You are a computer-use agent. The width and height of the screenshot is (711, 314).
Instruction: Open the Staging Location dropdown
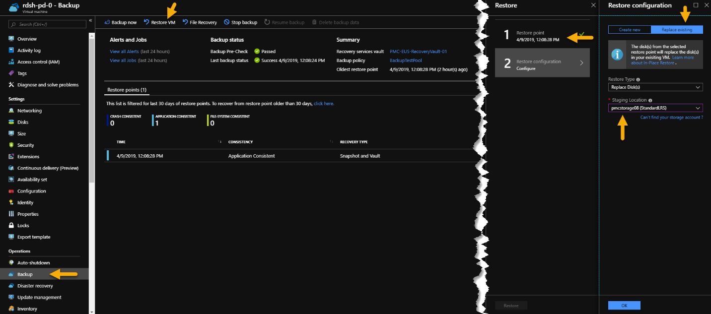[655, 108]
